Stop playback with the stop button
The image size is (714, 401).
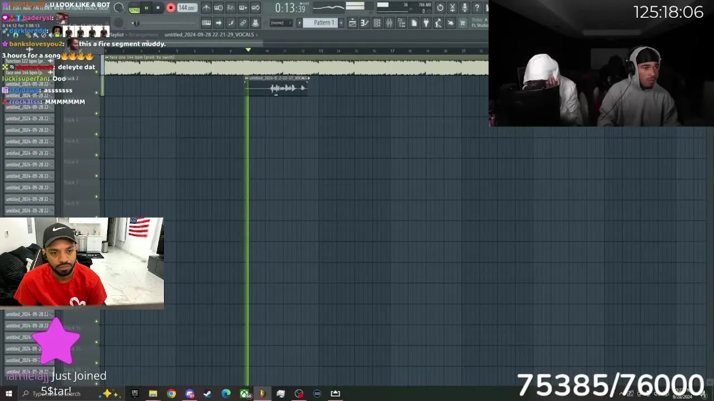click(158, 8)
